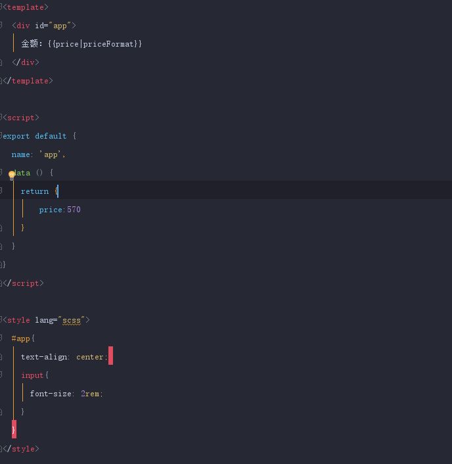
Task: Collapse the return statement fold marker
Action: point(2,191)
